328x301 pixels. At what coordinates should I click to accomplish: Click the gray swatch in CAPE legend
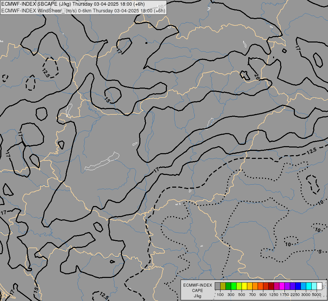[217, 286]
